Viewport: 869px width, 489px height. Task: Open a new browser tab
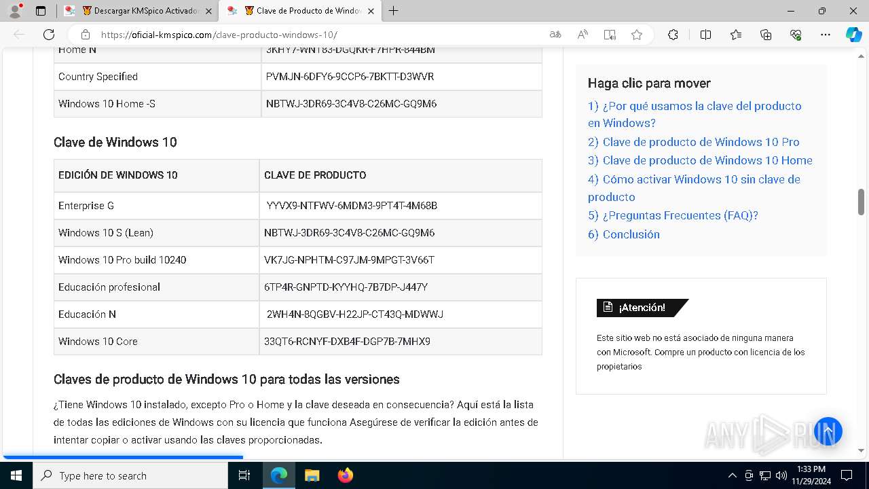click(393, 11)
